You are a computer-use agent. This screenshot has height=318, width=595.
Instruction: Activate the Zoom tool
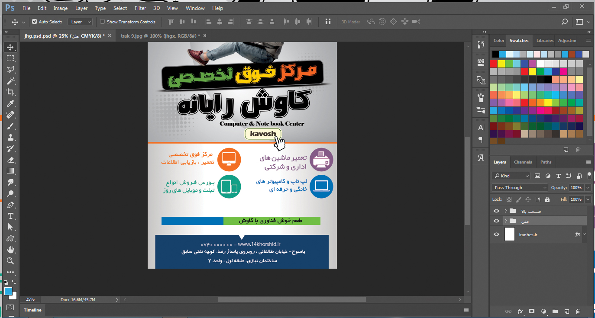click(x=10, y=261)
